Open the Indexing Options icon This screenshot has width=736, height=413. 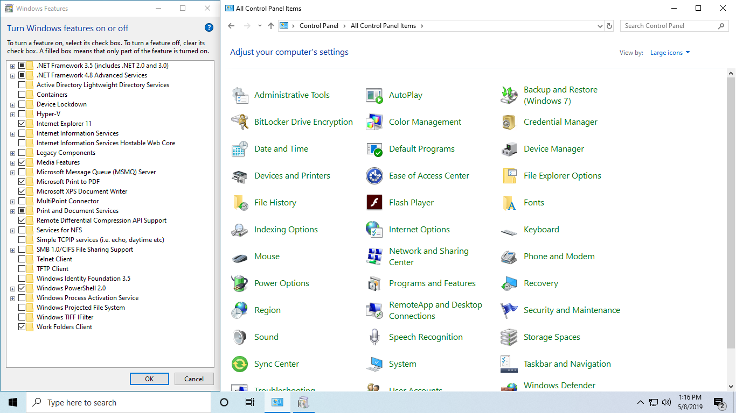[x=240, y=230]
